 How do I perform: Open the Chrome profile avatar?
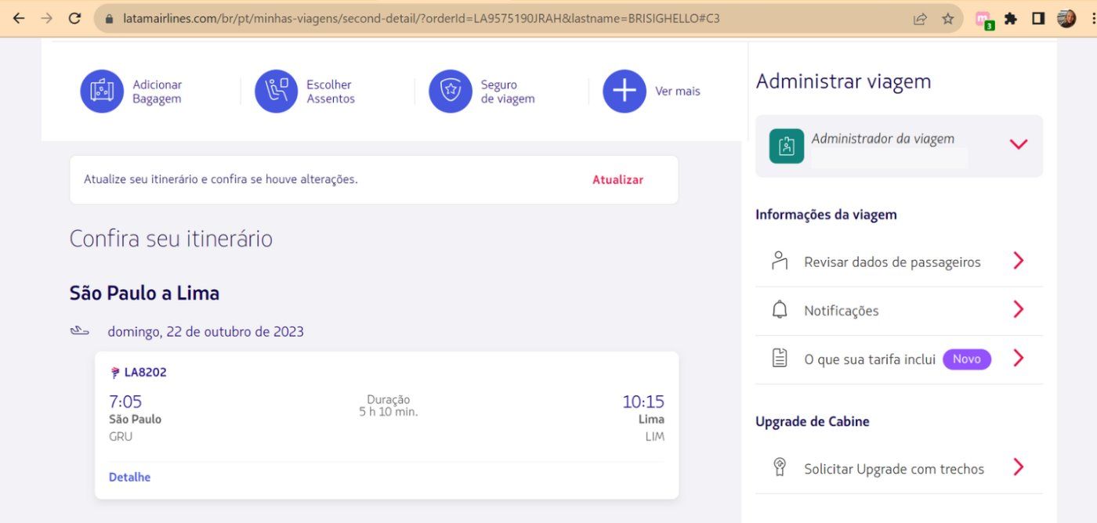(1066, 19)
